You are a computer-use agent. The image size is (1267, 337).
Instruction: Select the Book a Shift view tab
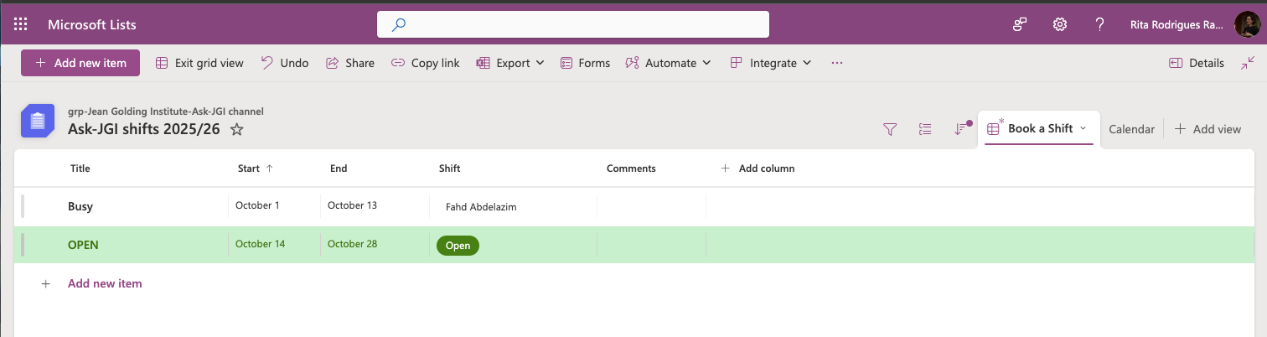pyautogui.click(x=1039, y=128)
